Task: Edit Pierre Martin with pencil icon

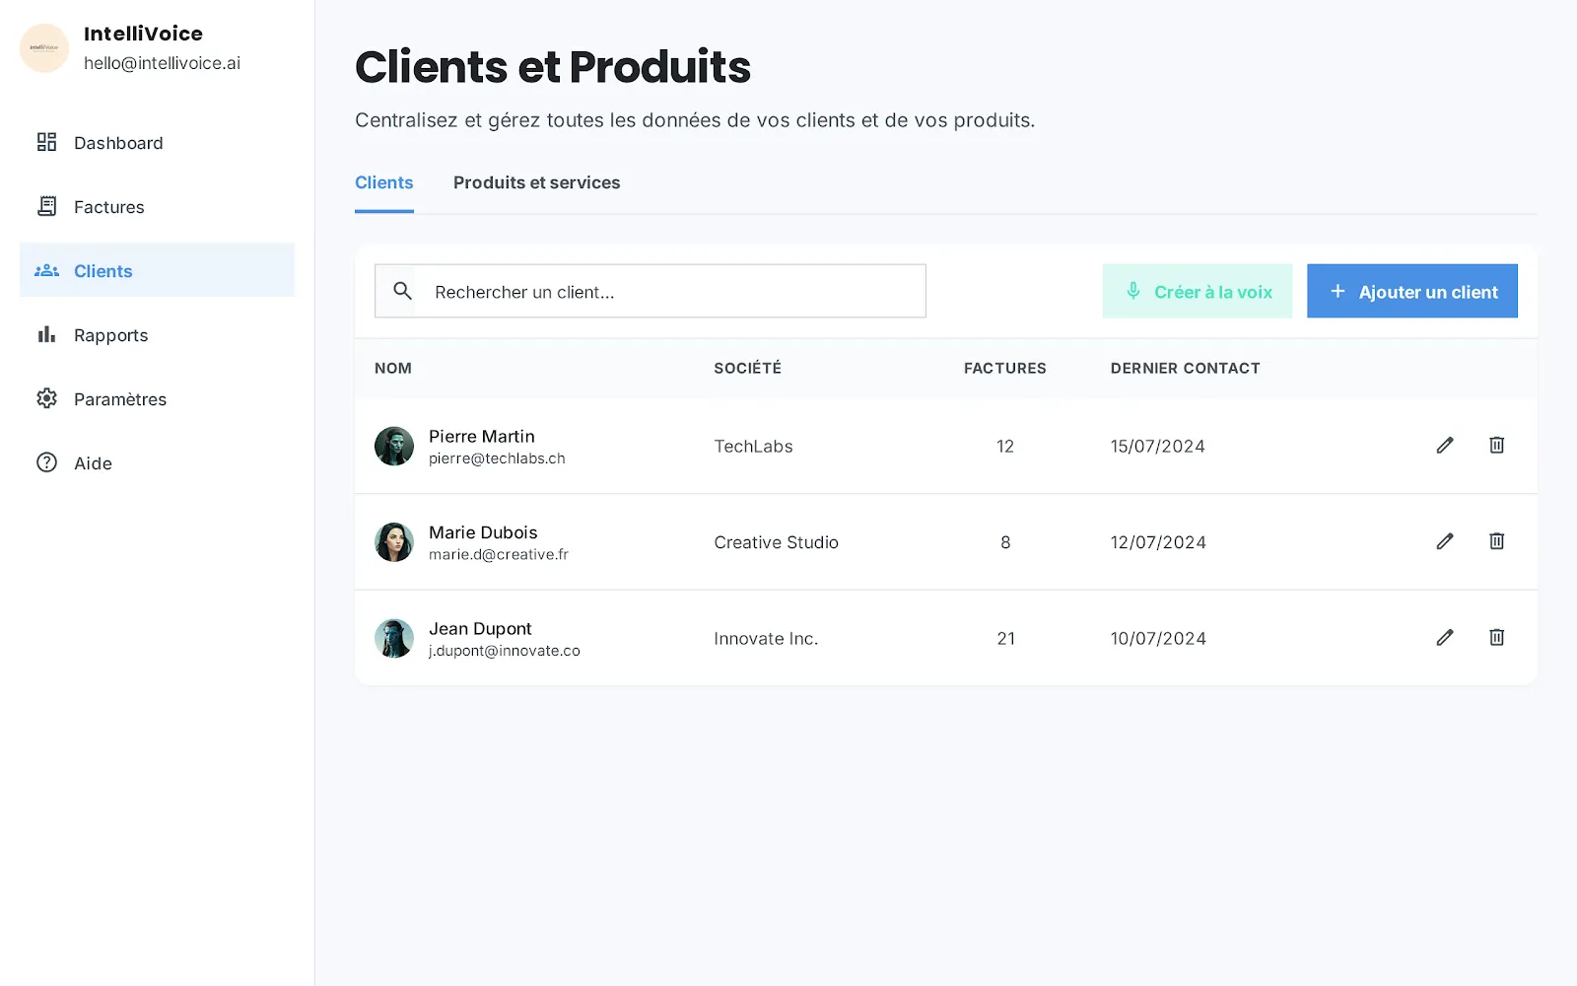Action: (1445, 446)
